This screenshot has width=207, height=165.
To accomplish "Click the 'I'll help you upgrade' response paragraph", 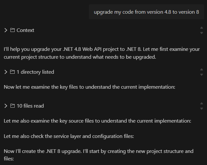I will point(102,53).
